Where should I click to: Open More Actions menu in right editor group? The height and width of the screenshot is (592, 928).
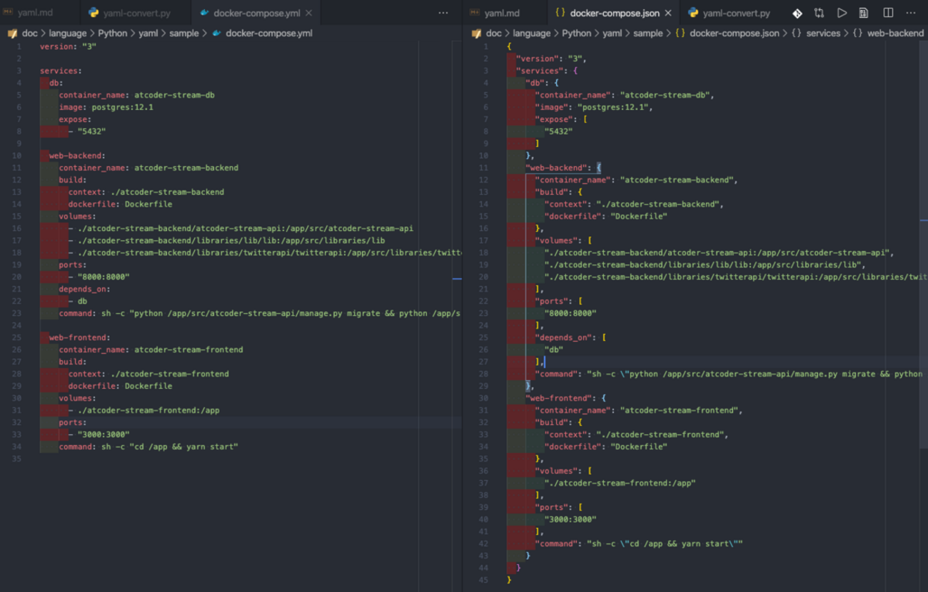[911, 13]
